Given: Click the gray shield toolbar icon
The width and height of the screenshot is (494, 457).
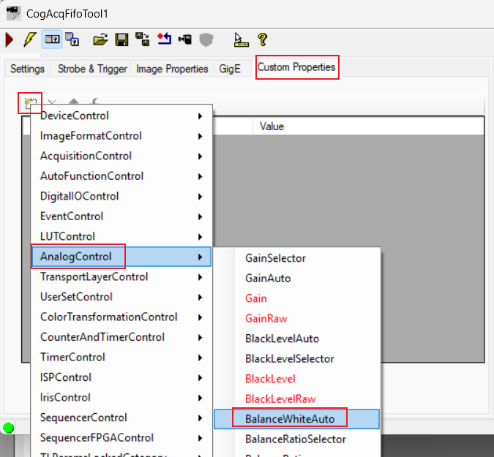Looking at the screenshot, I should point(206,40).
